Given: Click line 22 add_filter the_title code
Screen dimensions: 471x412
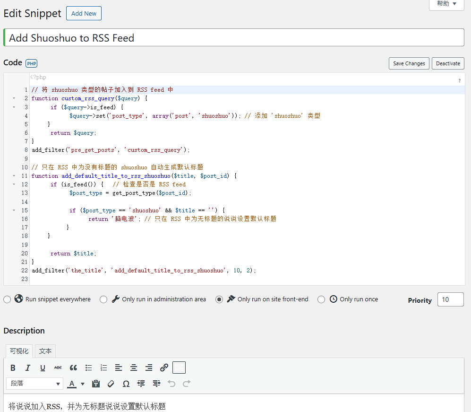Looking at the screenshot, I should coord(144,271).
